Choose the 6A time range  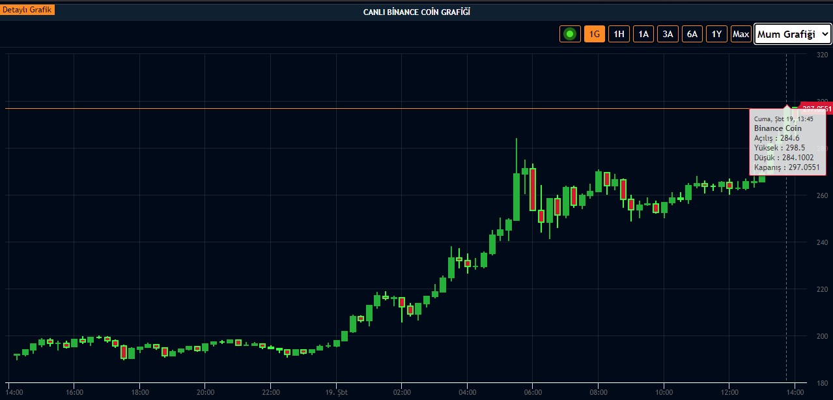pos(692,34)
